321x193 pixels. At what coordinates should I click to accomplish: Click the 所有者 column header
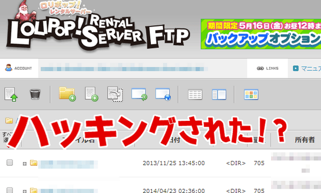click(304, 140)
